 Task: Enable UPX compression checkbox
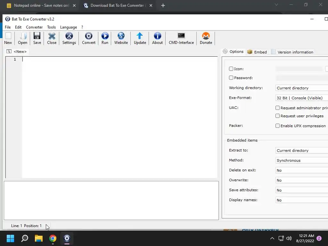277,126
